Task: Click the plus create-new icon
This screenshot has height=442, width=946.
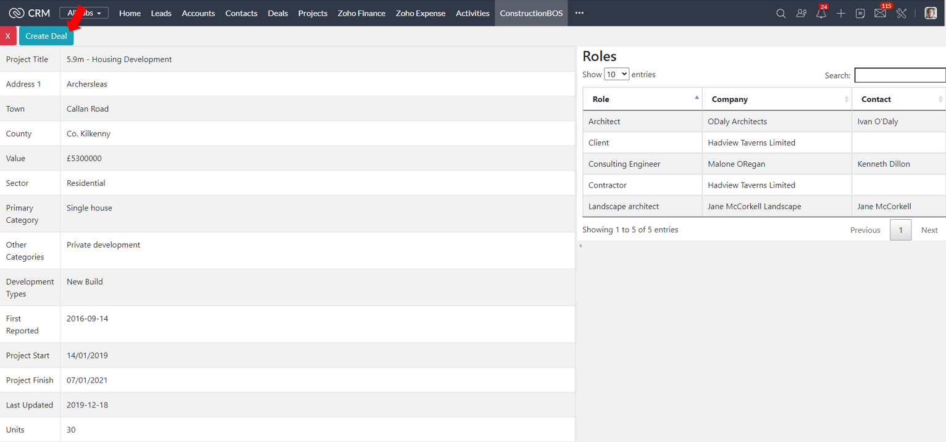Action: (x=841, y=13)
